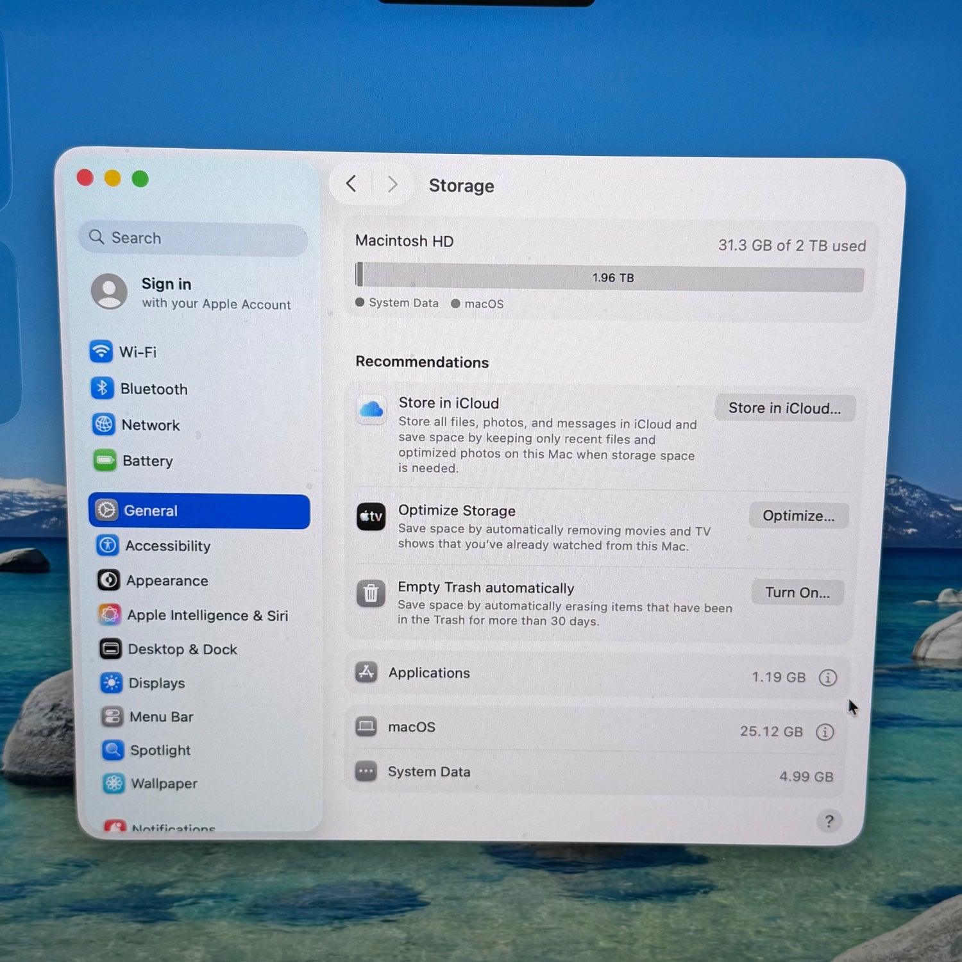
Task: Click the Optimize... button
Action: coord(798,516)
